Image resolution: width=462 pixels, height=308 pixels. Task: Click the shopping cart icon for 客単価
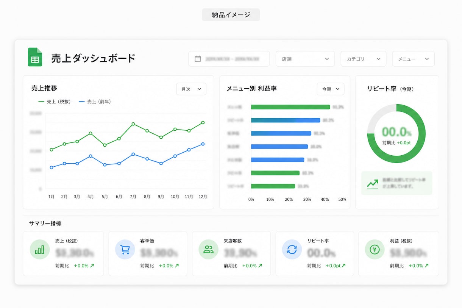click(125, 250)
